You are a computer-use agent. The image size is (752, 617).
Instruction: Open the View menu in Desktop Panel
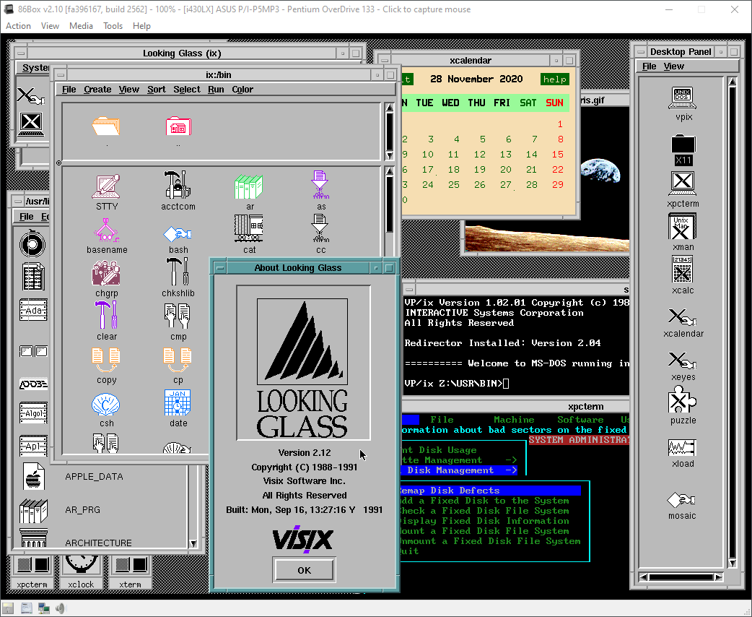(673, 65)
